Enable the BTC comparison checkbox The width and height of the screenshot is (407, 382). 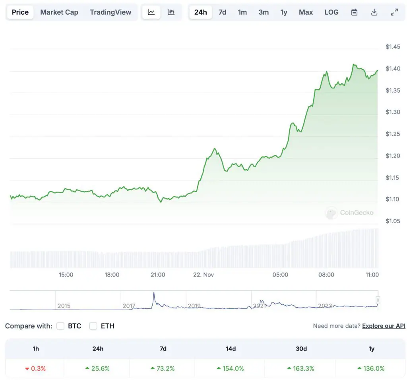pyautogui.click(x=60, y=326)
